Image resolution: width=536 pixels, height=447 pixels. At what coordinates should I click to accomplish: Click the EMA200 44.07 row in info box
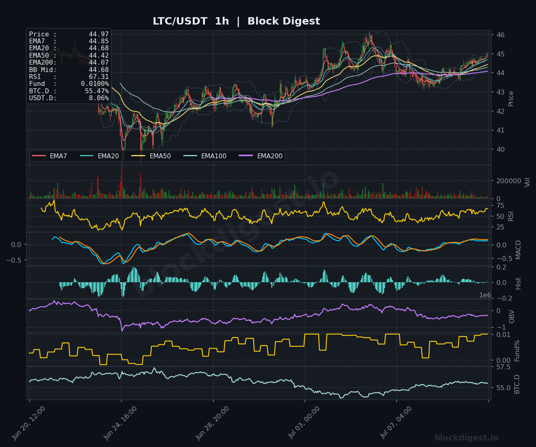pyautogui.click(x=69, y=63)
